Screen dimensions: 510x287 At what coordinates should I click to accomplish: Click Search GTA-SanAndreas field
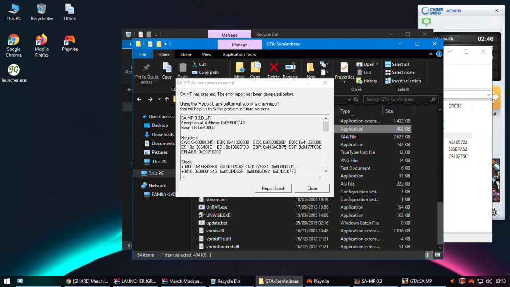[401, 99]
